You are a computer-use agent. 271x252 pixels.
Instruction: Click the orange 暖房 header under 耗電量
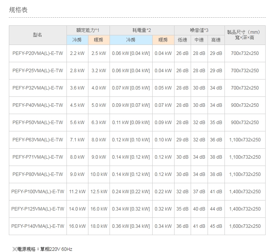pyautogui.click(x=163, y=40)
